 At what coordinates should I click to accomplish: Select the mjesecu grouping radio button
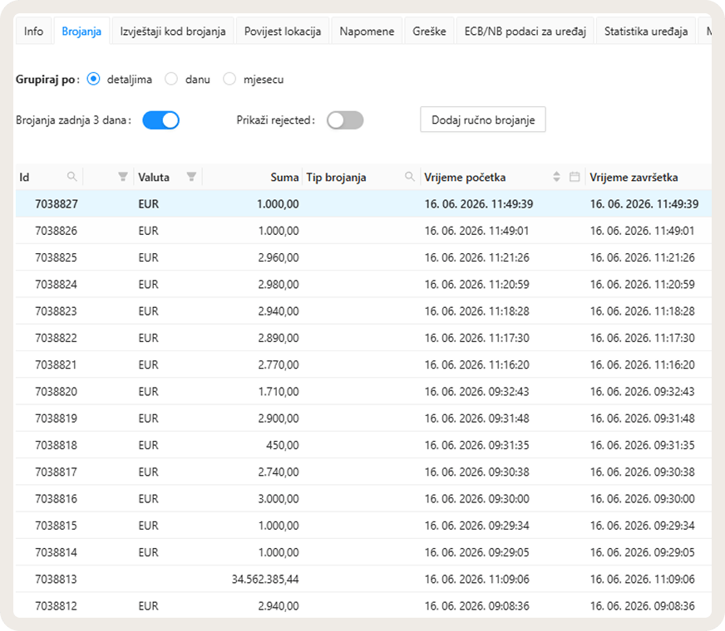(229, 80)
